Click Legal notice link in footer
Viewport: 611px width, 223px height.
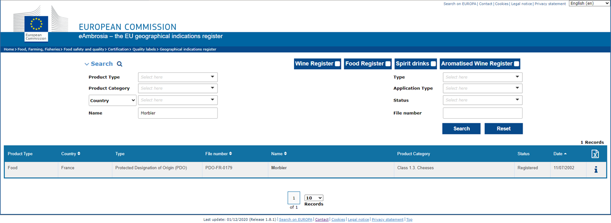click(x=358, y=220)
